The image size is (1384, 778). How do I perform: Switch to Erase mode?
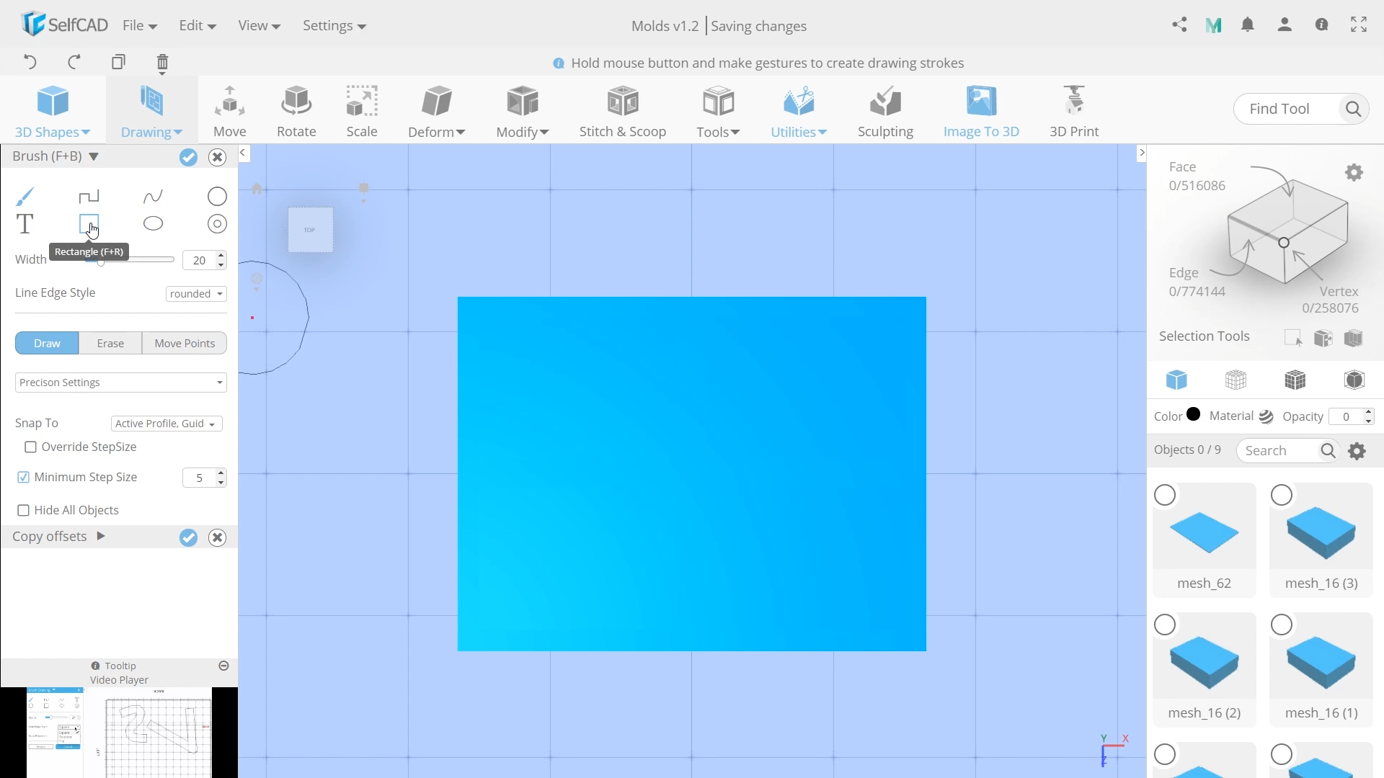pos(110,344)
